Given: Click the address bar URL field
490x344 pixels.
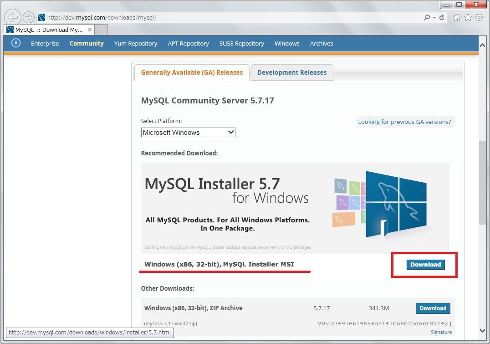Looking at the screenshot, I should click(x=228, y=17).
